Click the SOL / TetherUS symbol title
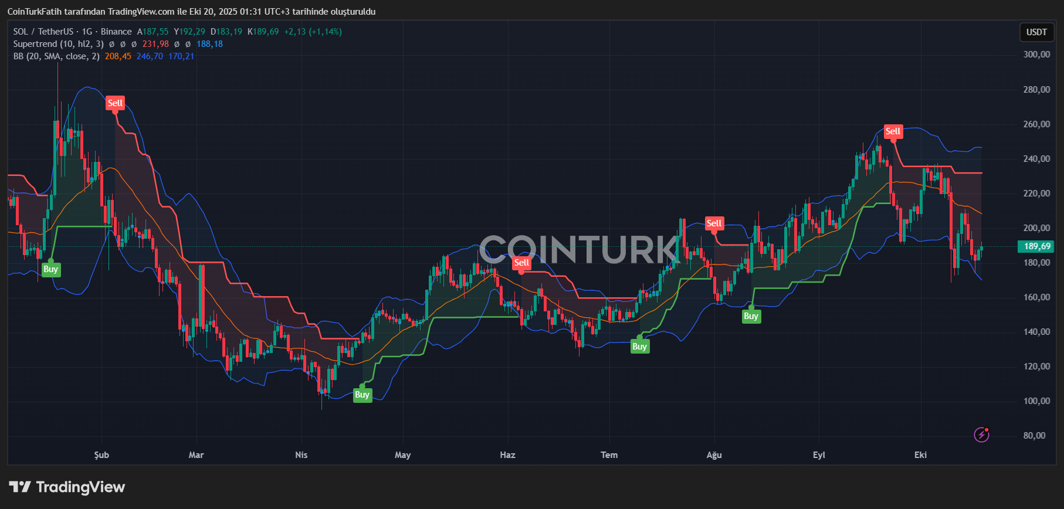The image size is (1064, 509). (x=43, y=32)
